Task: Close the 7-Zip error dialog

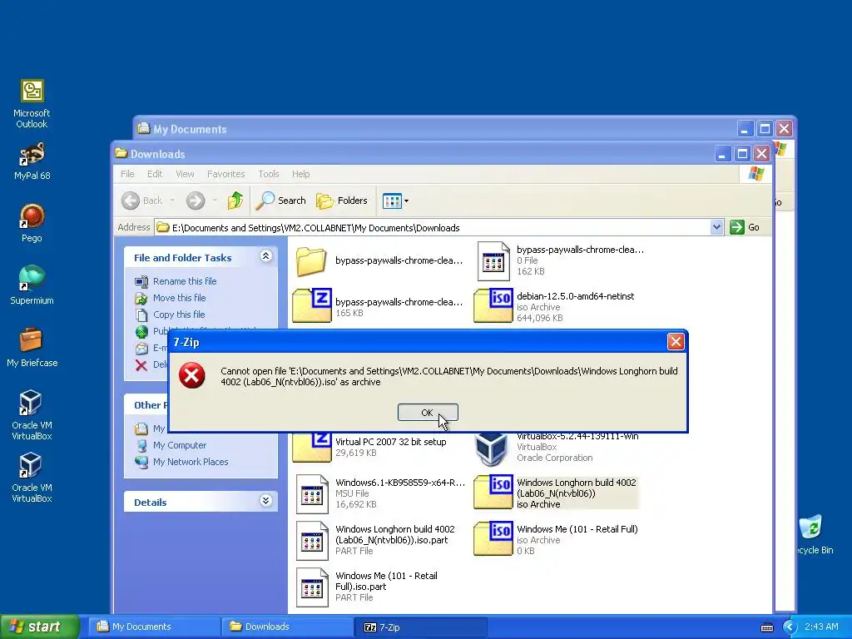Action: coord(676,342)
